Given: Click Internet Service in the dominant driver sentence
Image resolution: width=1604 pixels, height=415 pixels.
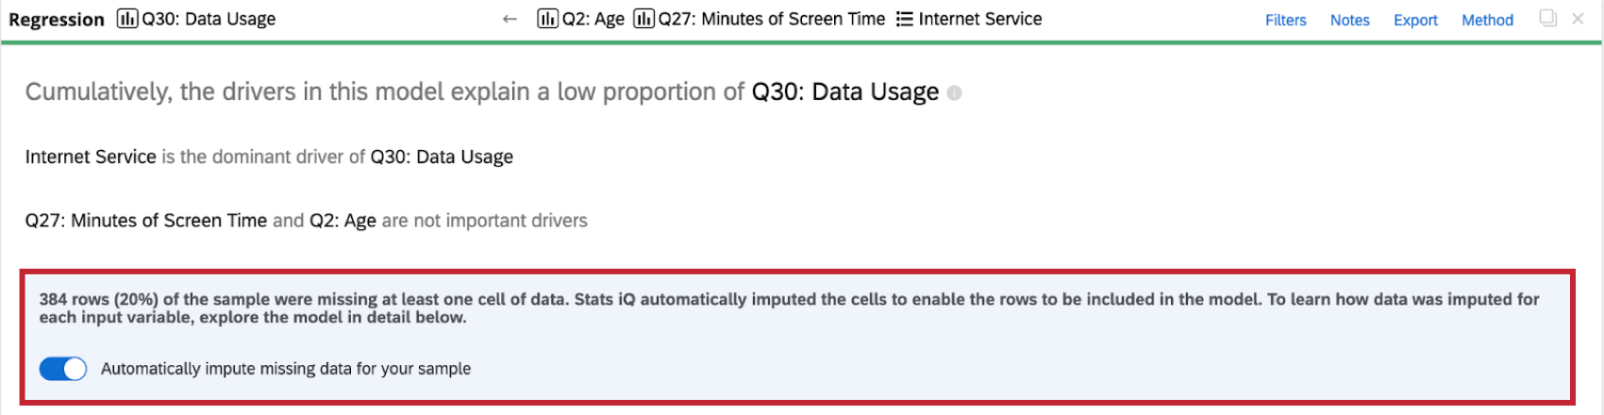Looking at the screenshot, I should pos(91,157).
